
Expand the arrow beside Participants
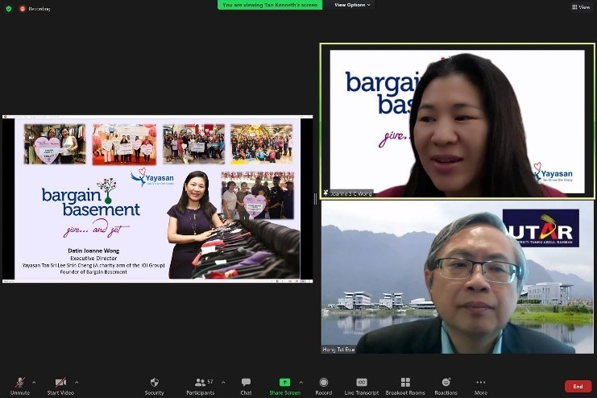223,383
